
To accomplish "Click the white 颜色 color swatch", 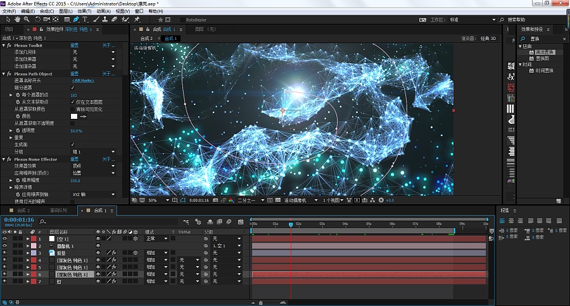I will point(74,116).
